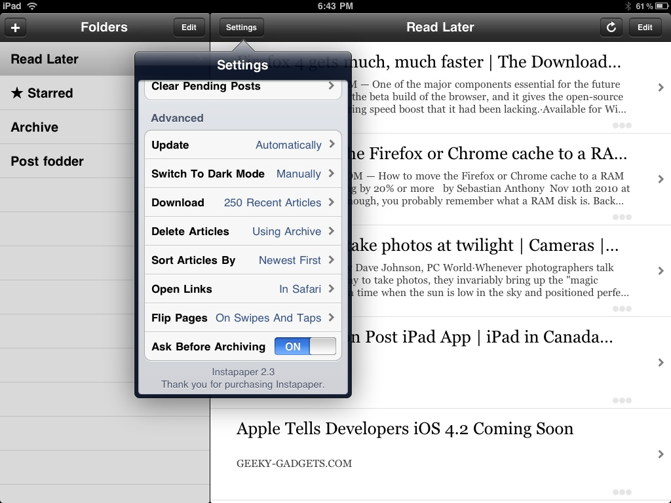This screenshot has width=671, height=503.
Task: Tap the Bluetooth icon in the status bar
Action: tap(628, 6)
